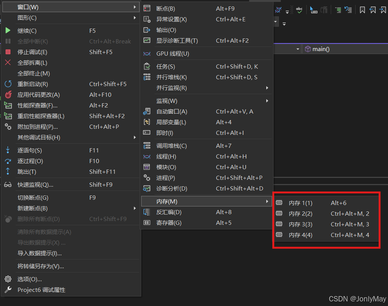Click the breakpoints window icon beside 断点
Screen dimensions: 388x306
(x=147, y=8)
